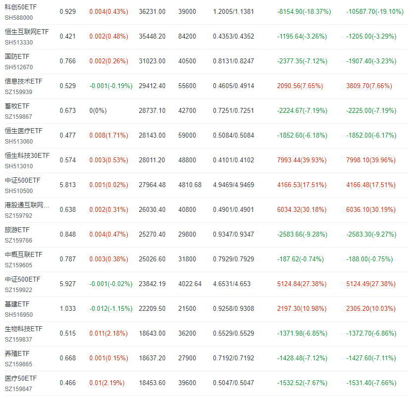Click price 0.929 for 科创50ETF
Screen dimensions: 408x396
[x=68, y=12]
